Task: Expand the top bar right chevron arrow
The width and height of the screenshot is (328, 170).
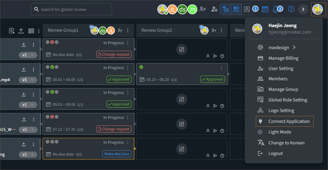Action: tap(303, 9)
